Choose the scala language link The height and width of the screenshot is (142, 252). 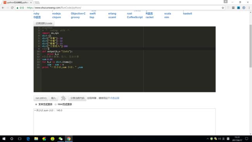(167, 14)
